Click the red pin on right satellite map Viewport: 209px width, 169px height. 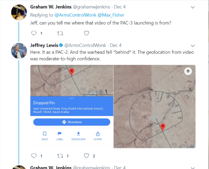coord(162,127)
